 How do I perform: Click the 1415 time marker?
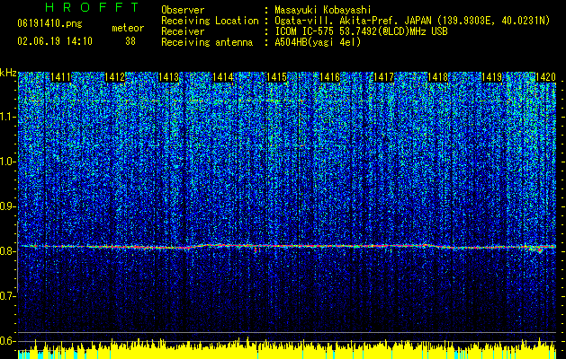(x=276, y=77)
